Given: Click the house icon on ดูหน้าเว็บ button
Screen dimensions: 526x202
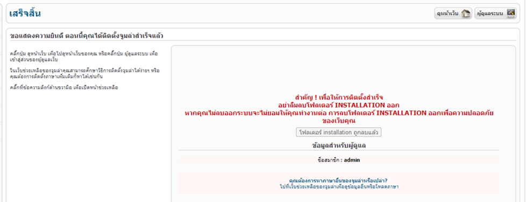Looking at the screenshot, I should point(466,14).
